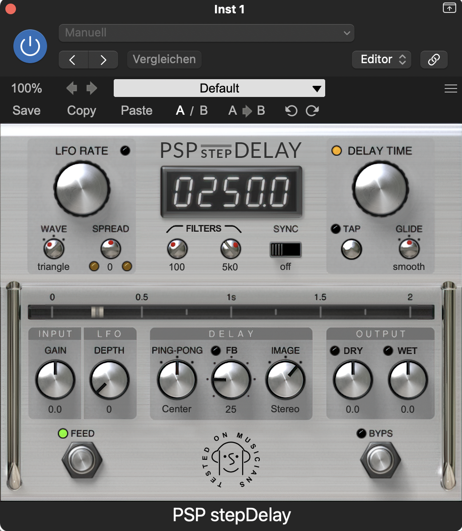Go to next setting with right chevron
The height and width of the screenshot is (531, 462).
103,60
